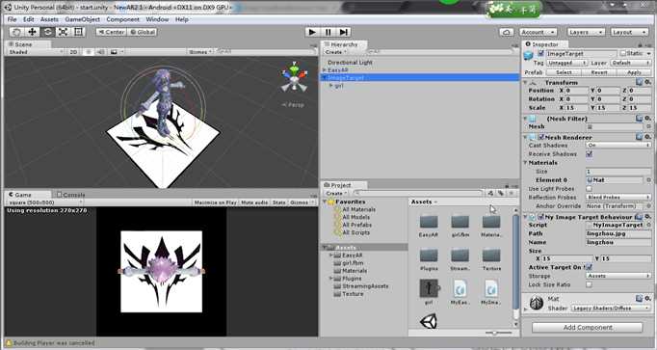Switch to the Console tab

click(70, 195)
